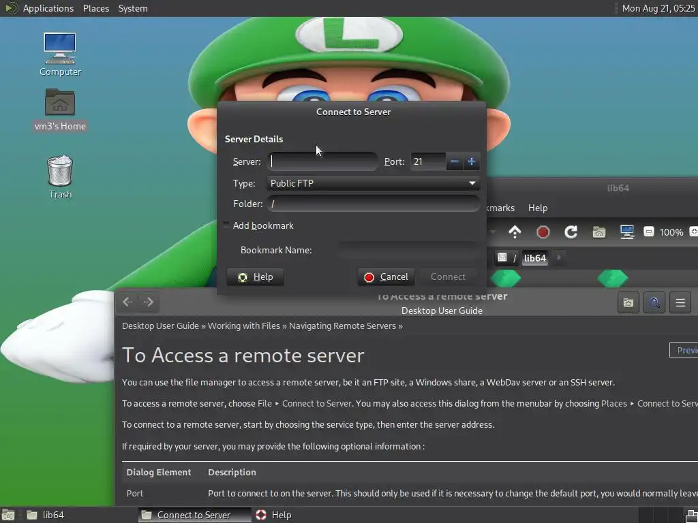This screenshot has height=523, width=698.
Task: Open the Type dropdown showing Public FTP
Action: point(374,183)
